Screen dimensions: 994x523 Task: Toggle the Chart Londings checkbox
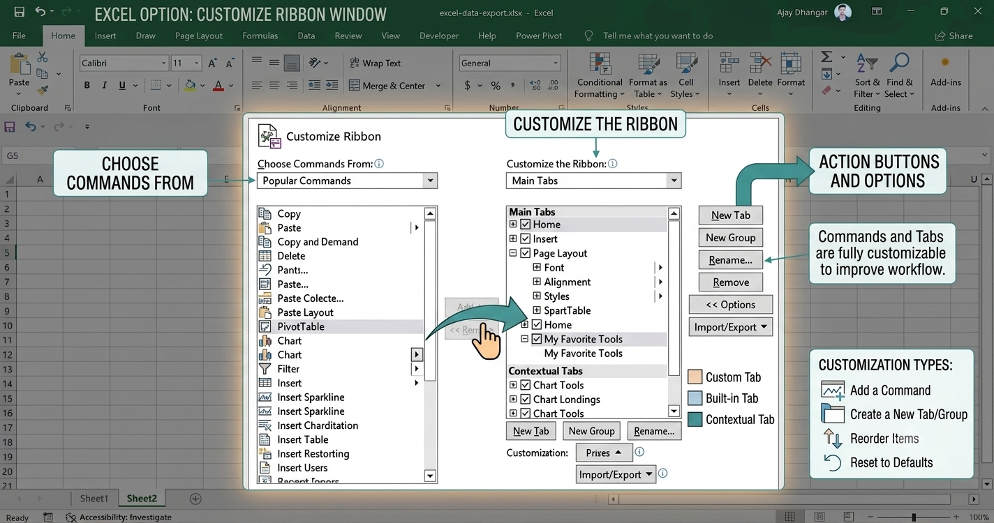click(526, 399)
